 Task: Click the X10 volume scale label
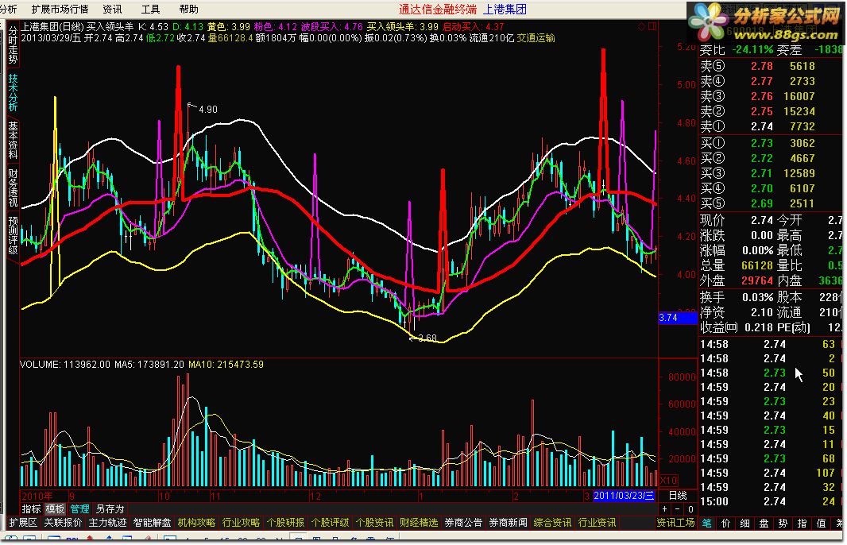pos(669,480)
